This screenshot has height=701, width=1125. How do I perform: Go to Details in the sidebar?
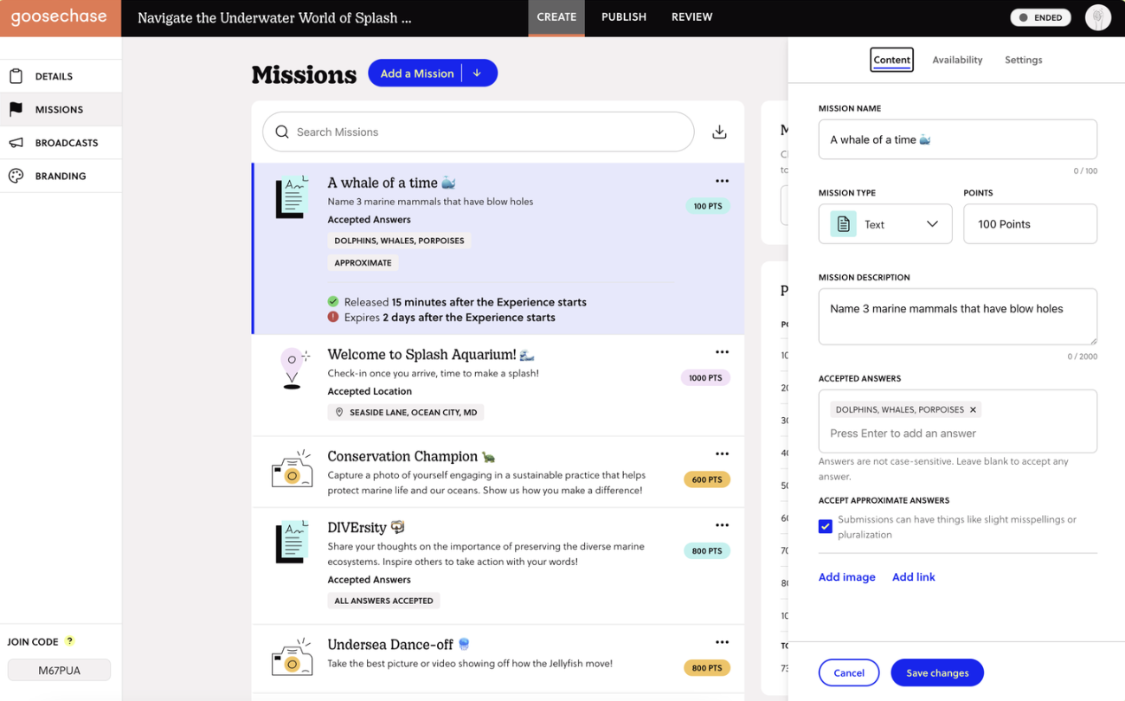point(61,76)
